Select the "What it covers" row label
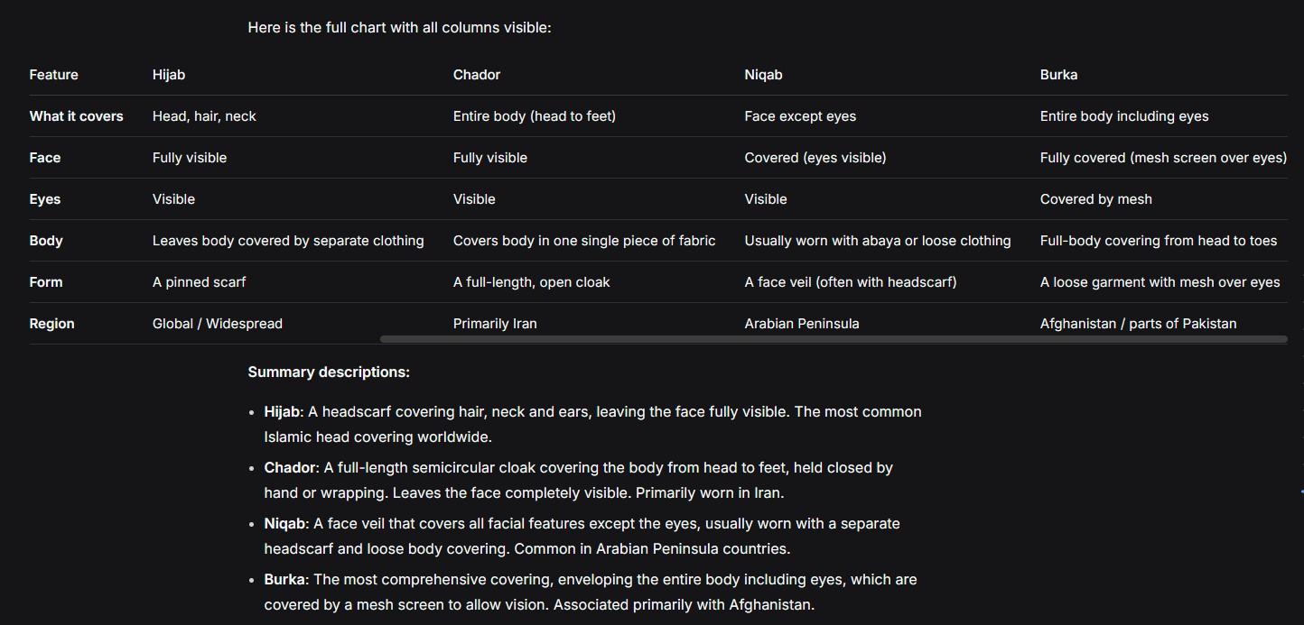The height and width of the screenshot is (625, 1304). click(x=76, y=116)
